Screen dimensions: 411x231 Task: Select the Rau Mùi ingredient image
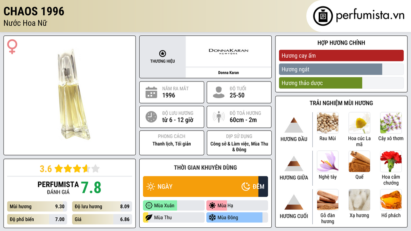tap(328, 123)
